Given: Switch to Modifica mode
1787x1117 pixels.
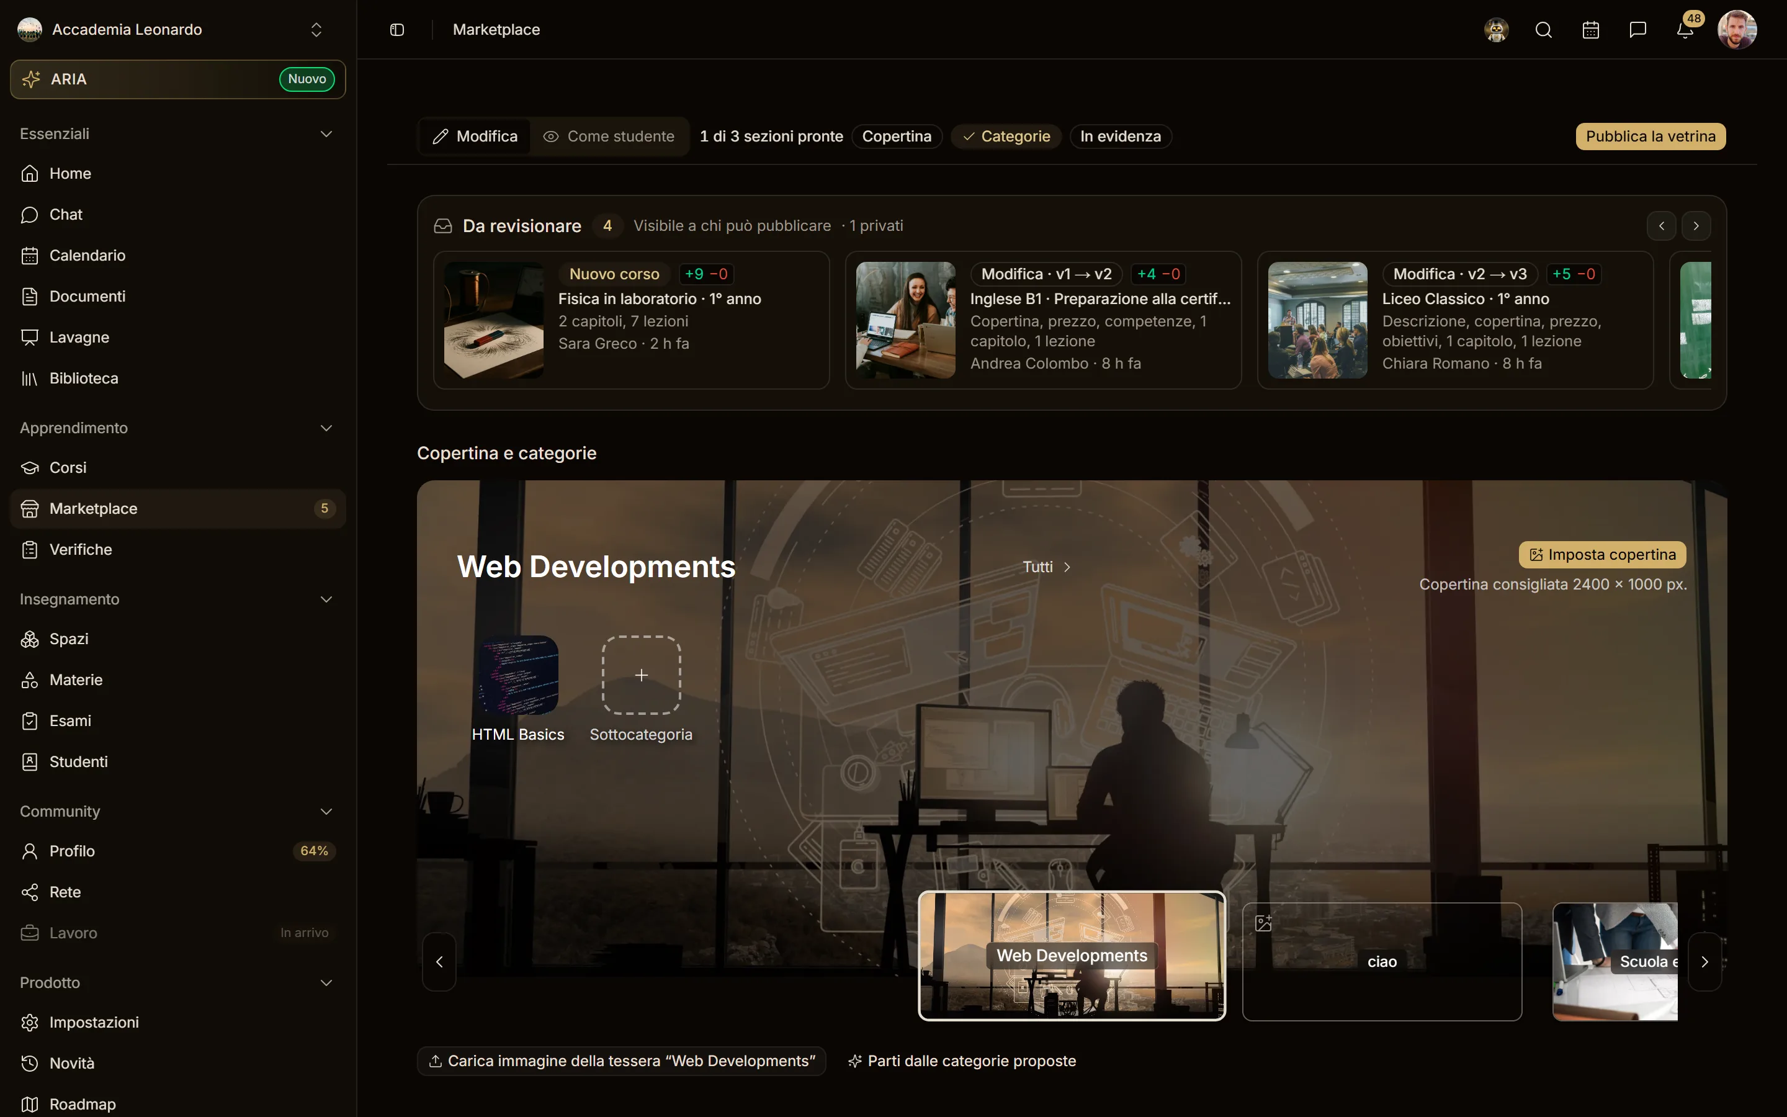Looking at the screenshot, I should 475,137.
